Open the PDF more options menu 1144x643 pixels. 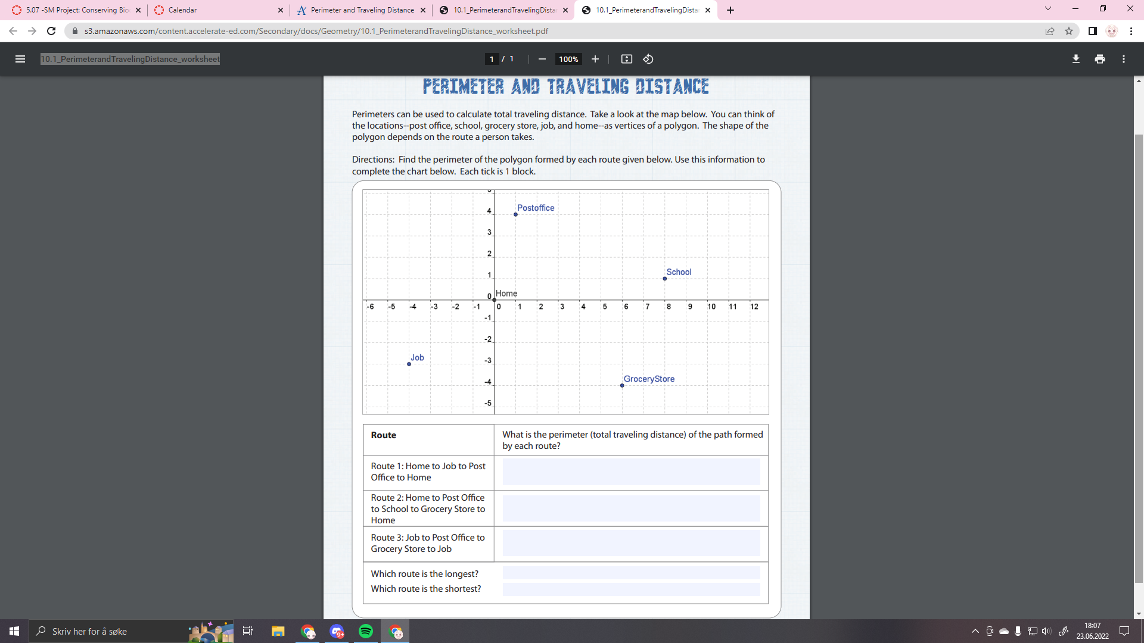pyautogui.click(x=1124, y=59)
